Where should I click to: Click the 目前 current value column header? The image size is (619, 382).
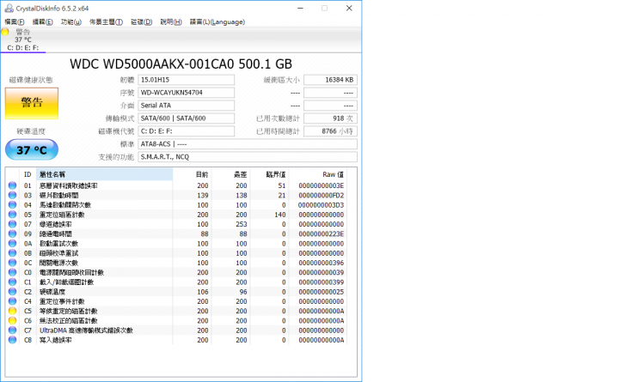click(x=192, y=174)
